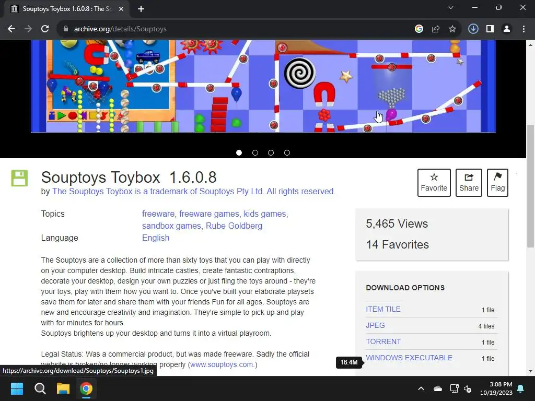Download the ITEM TILE file
Screen dimensions: 535x401
[x=383, y=309]
